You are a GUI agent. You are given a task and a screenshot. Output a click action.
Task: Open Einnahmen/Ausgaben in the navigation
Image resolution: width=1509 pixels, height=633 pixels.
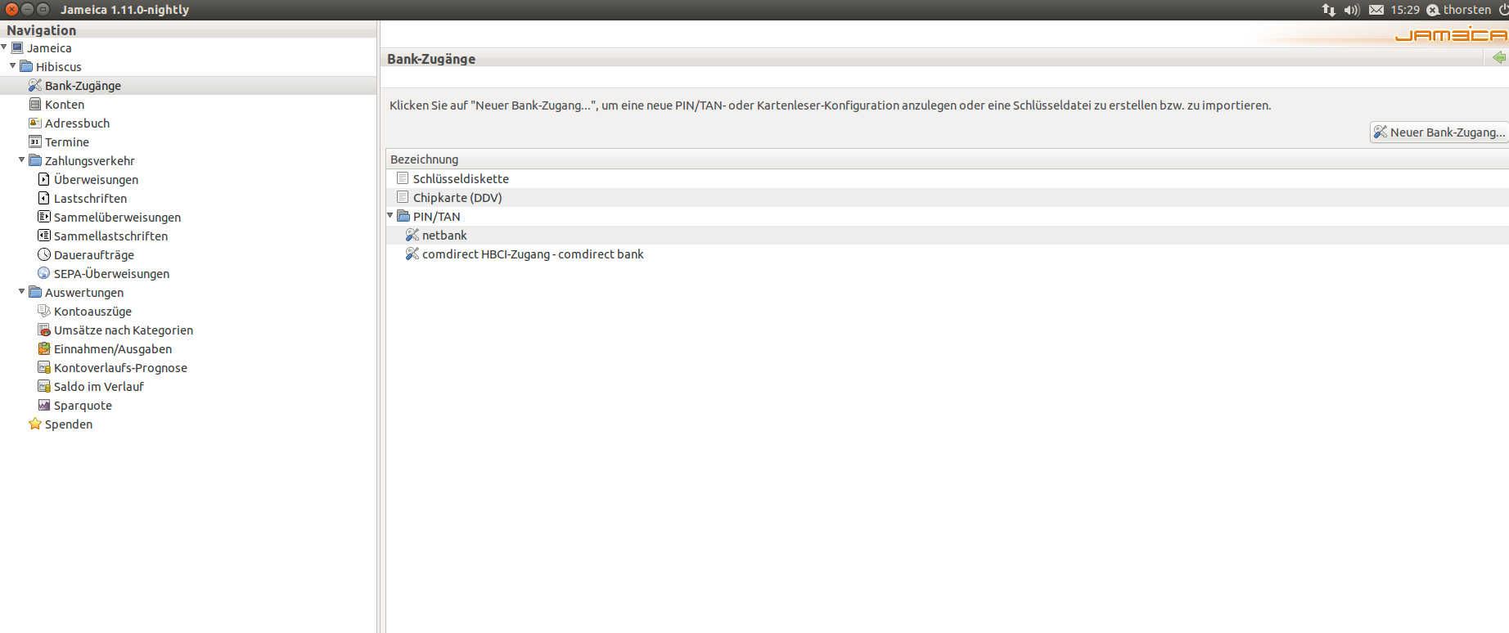pos(113,348)
